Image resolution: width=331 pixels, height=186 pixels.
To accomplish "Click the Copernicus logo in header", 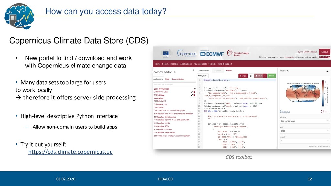I will click(187, 53).
